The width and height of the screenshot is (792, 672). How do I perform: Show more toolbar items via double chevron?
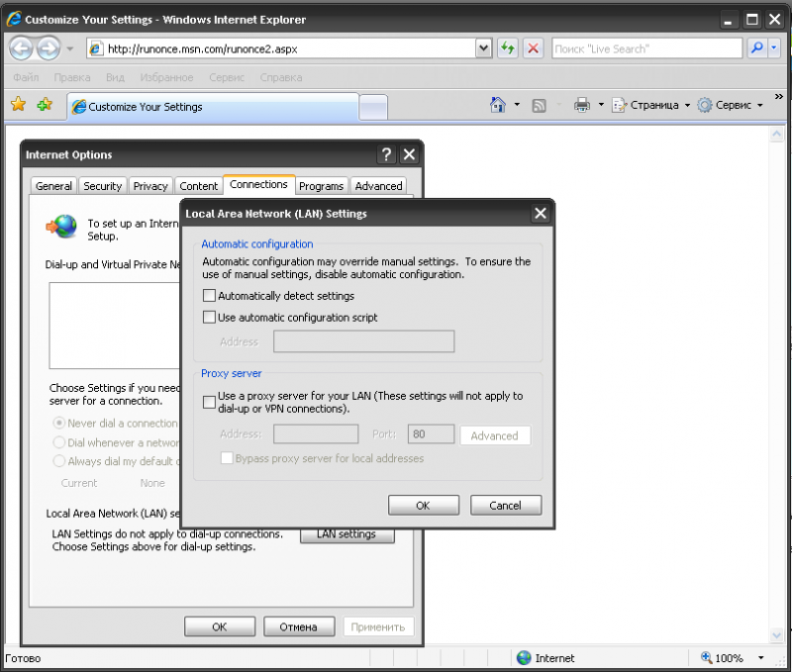click(x=779, y=96)
